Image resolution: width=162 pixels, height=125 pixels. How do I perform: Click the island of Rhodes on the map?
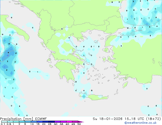pyautogui.click(x=125, y=85)
